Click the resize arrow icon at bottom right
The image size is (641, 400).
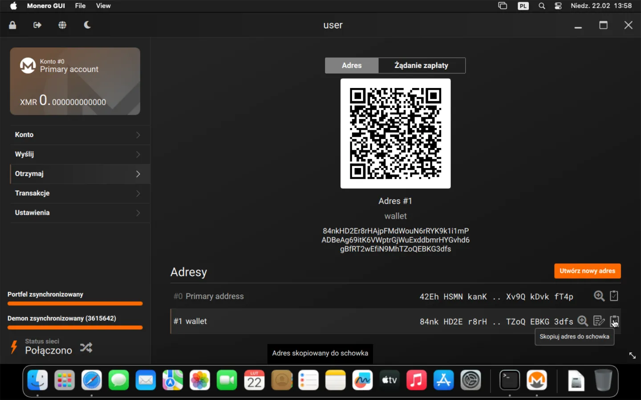point(632,356)
